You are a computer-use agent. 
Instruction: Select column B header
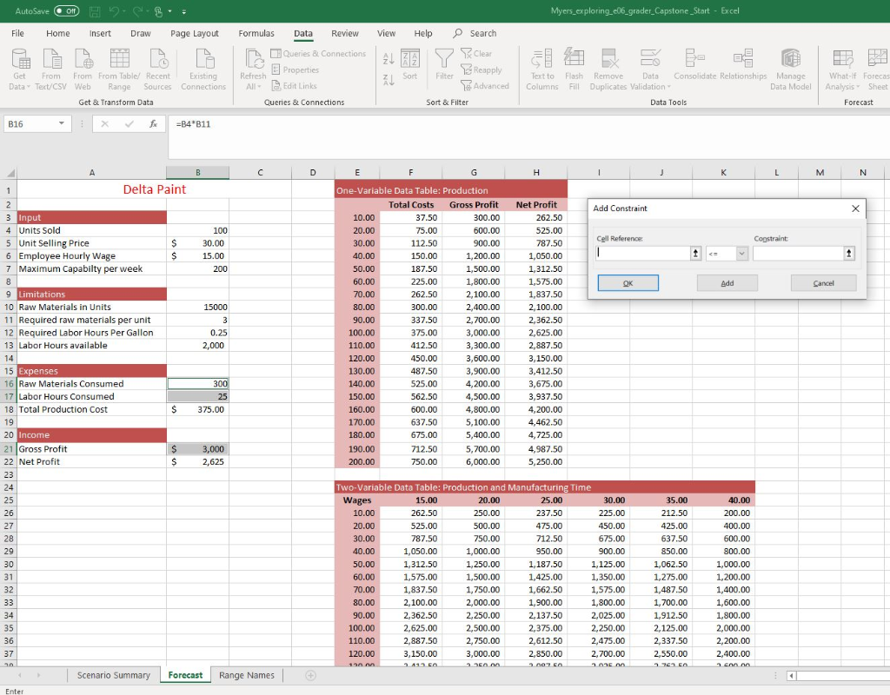coord(197,173)
